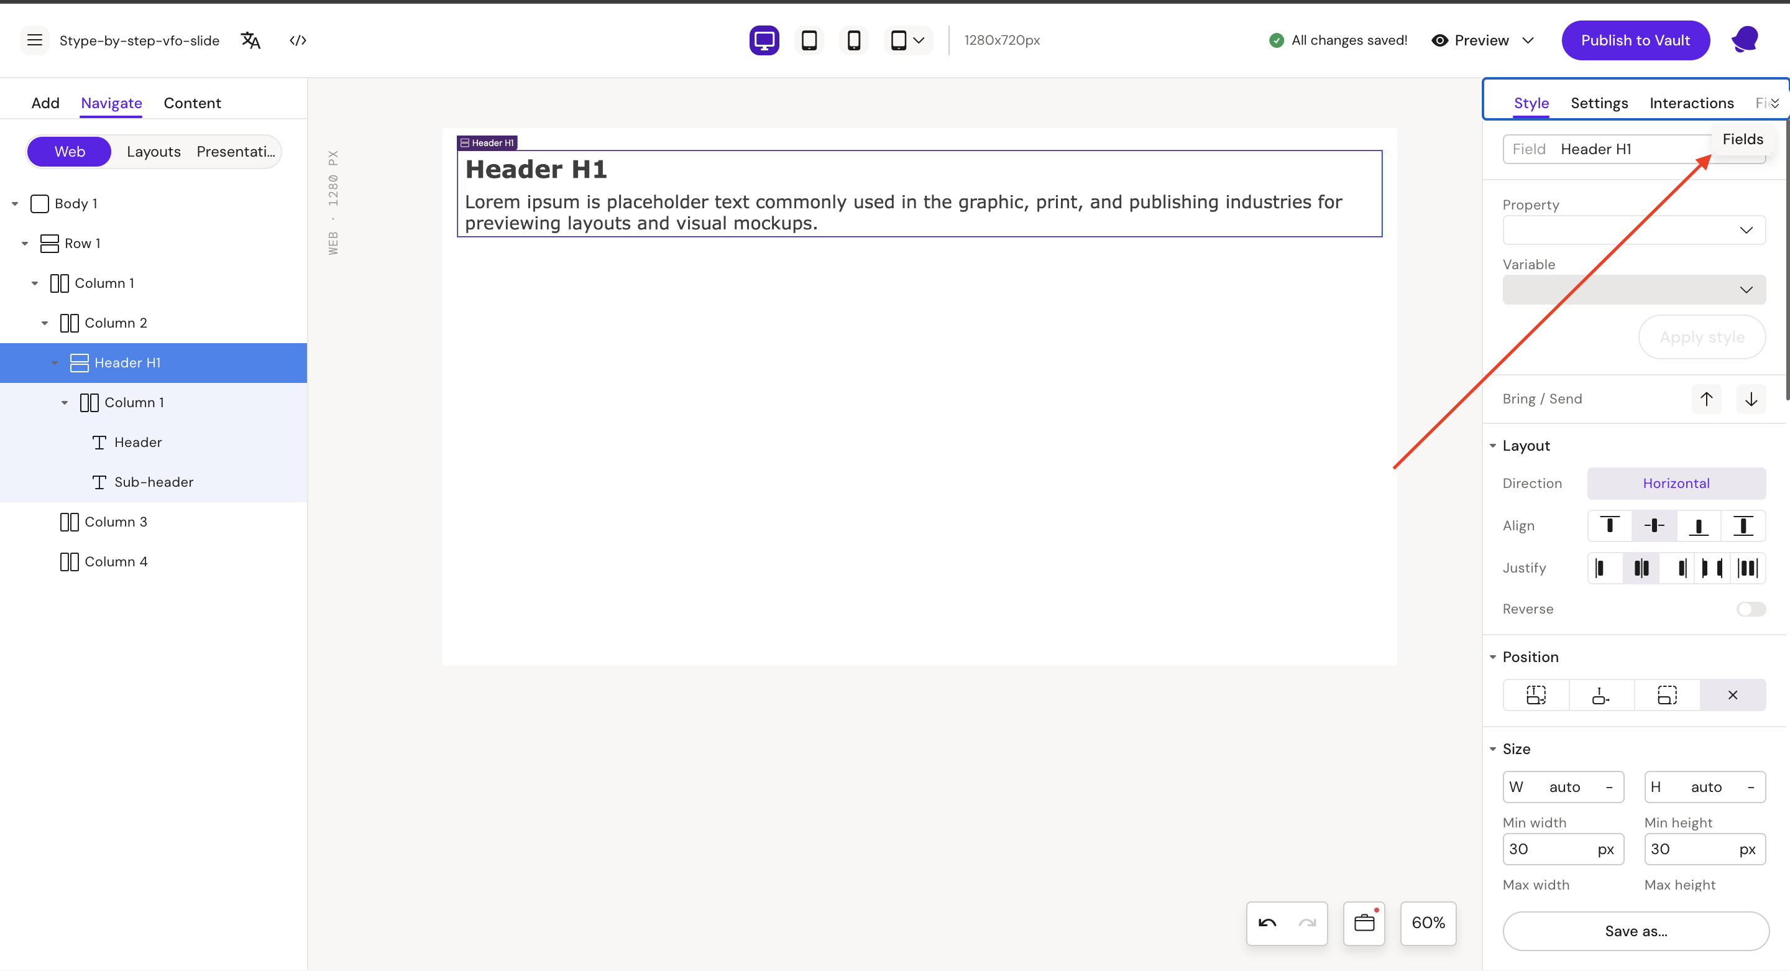
Task: Collapse the Column 2 tree node
Action: pyautogui.click(x=45, y=323)
